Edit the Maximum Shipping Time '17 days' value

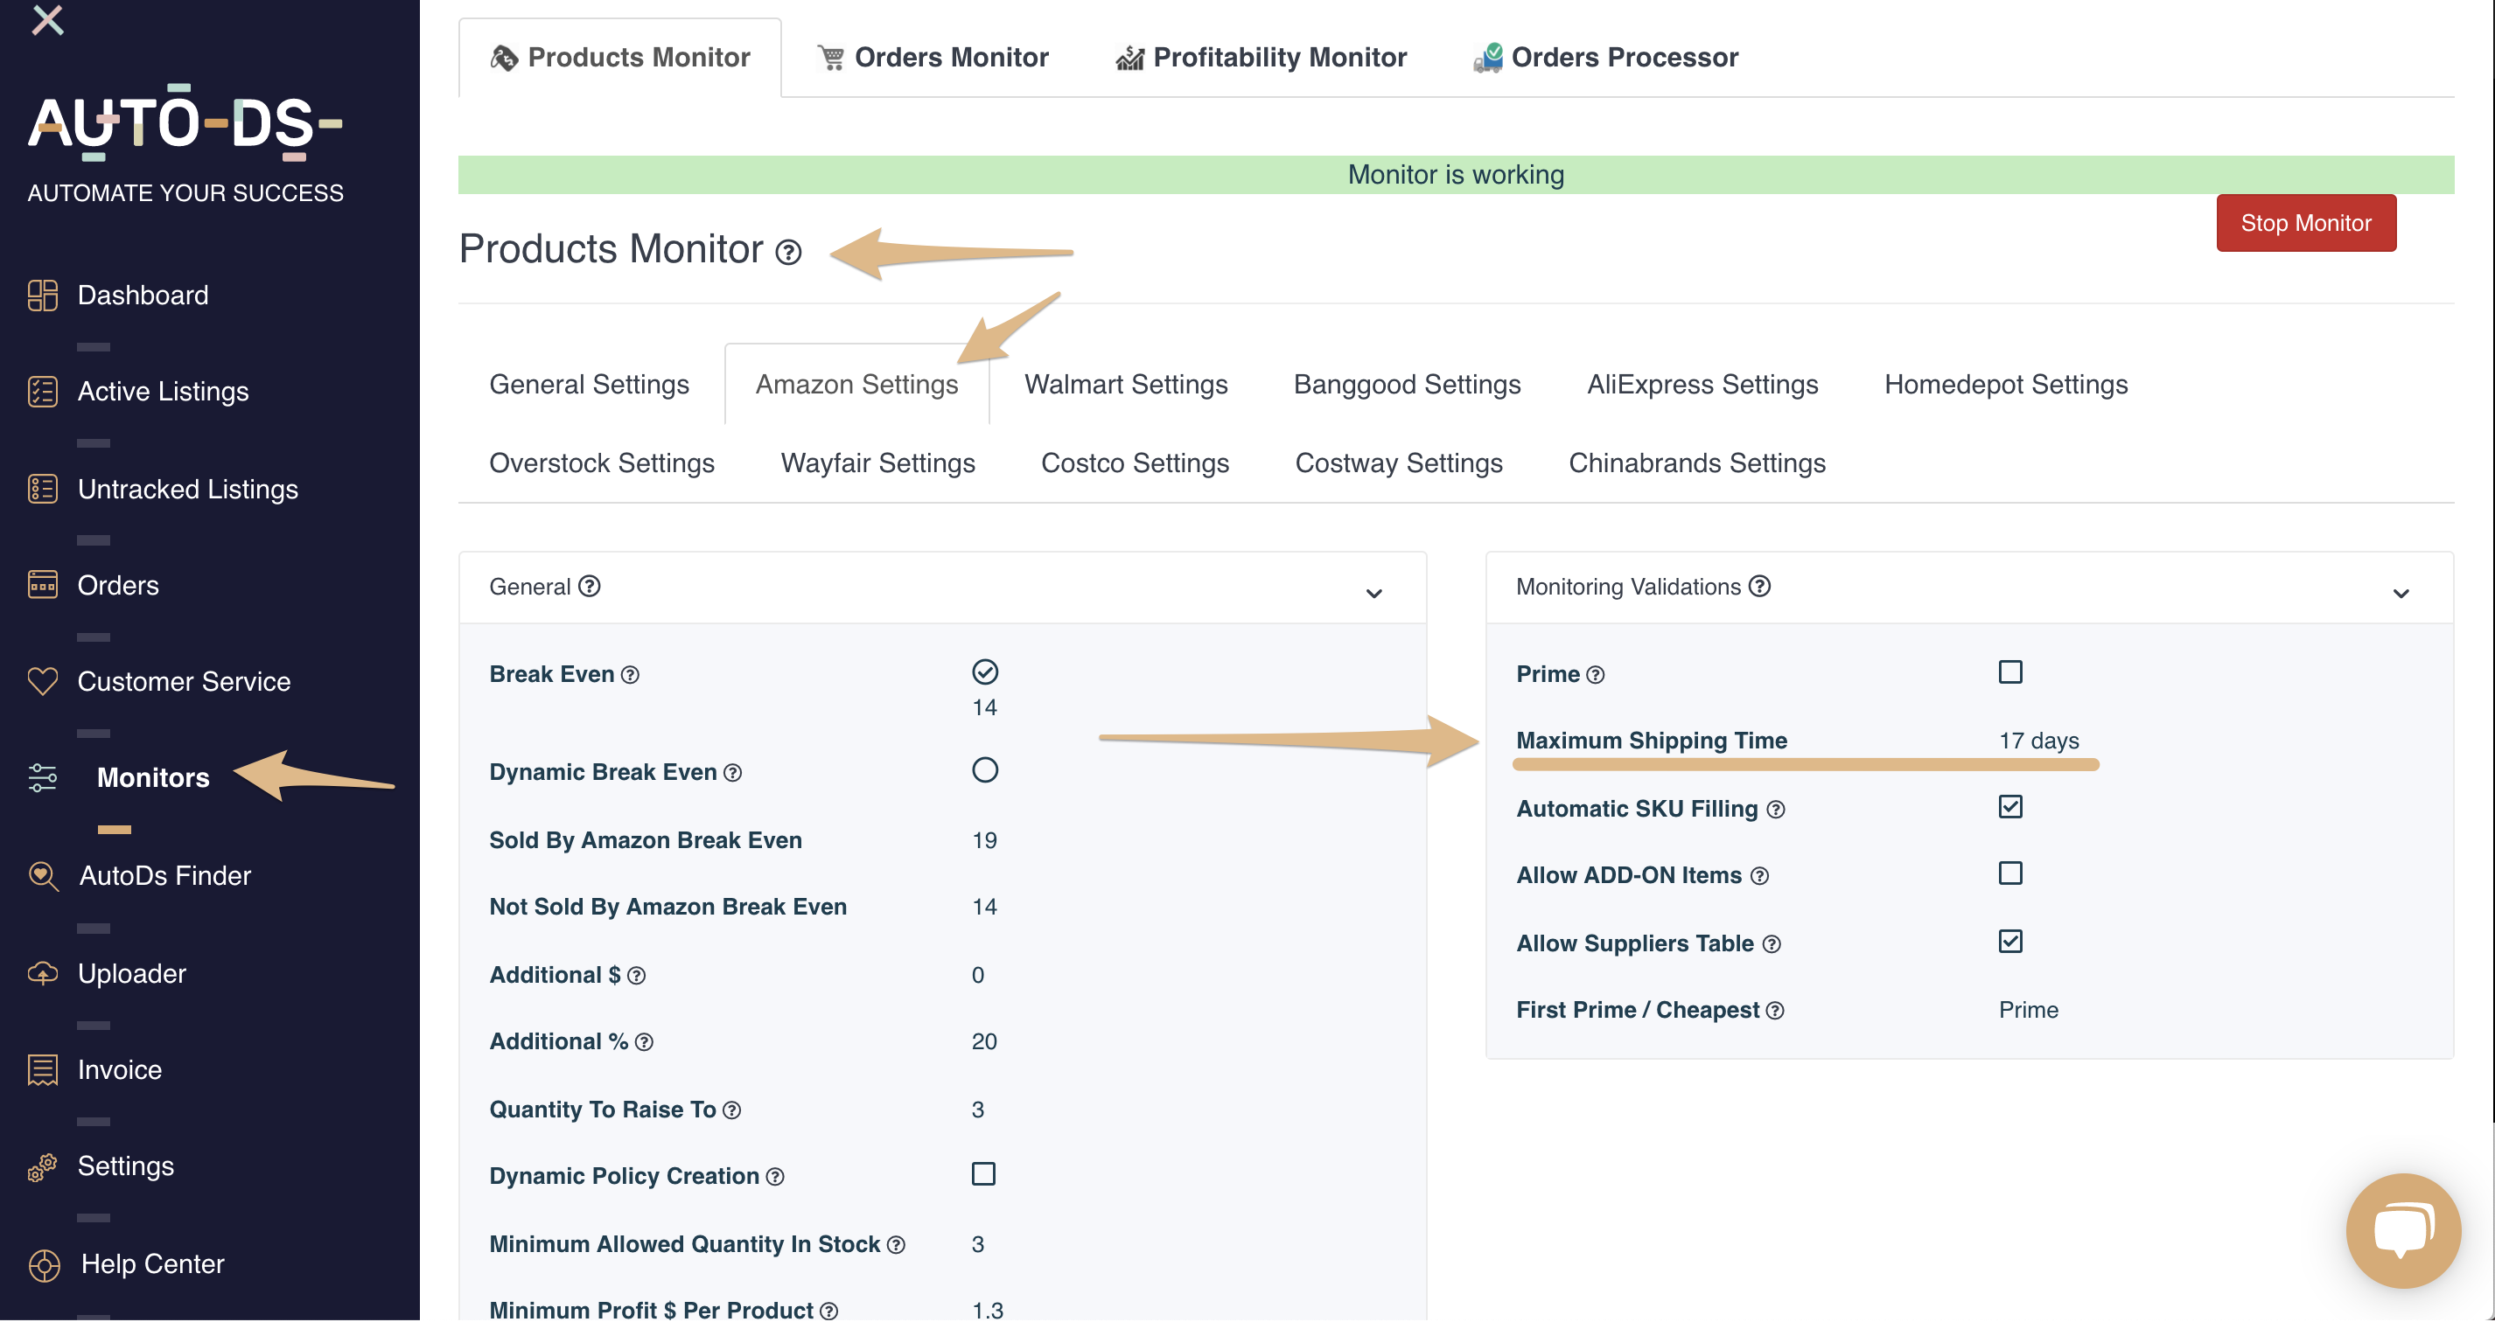pos(2037,741)
